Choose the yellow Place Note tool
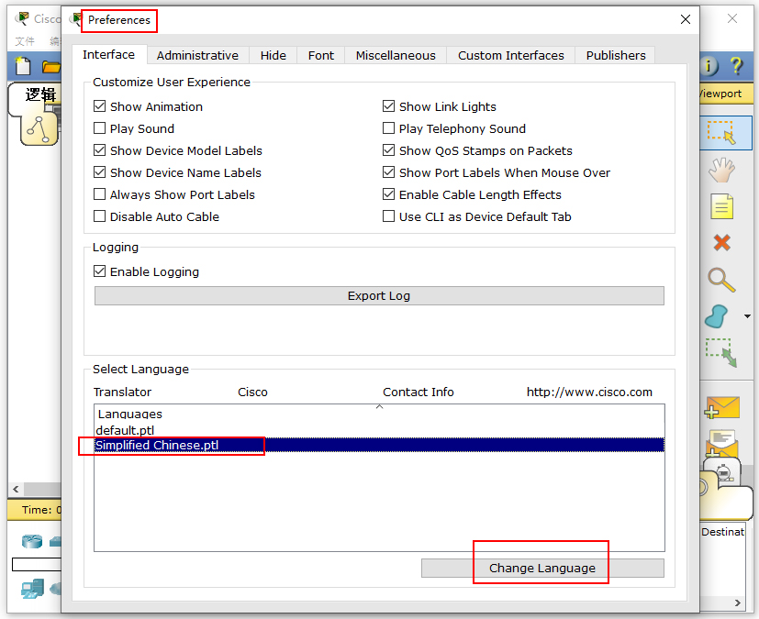 coord(722,206)
